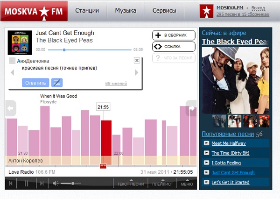This screenshot has width=280, height=199.
Task: Open АняДевчонка user profile
Action: click(x=33, y=61)
